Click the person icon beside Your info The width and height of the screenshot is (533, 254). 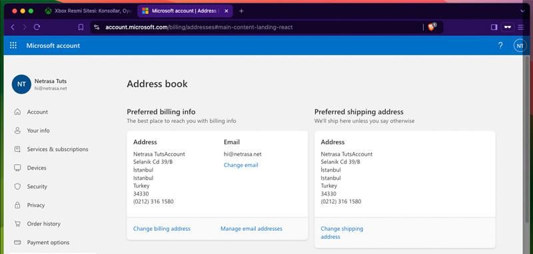click(17, 130)
